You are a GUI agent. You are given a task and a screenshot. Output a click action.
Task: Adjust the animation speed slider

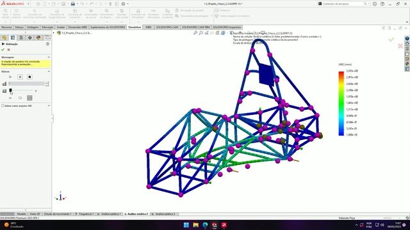[x=10, y=91]
